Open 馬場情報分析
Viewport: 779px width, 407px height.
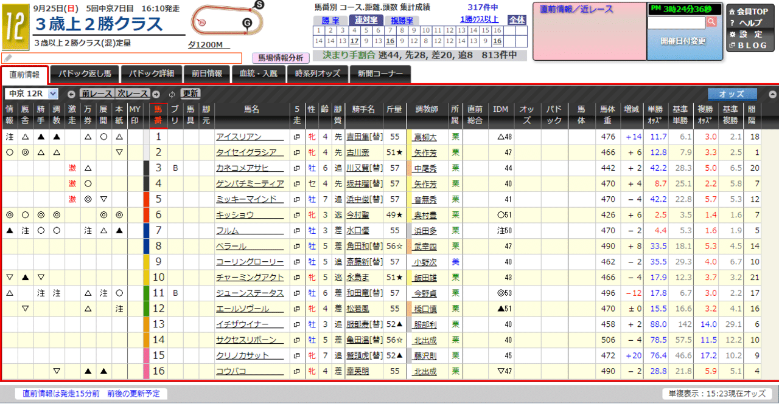coord(280,56)
